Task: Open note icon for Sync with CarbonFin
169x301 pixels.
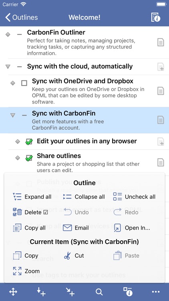Action: [161, 120]
